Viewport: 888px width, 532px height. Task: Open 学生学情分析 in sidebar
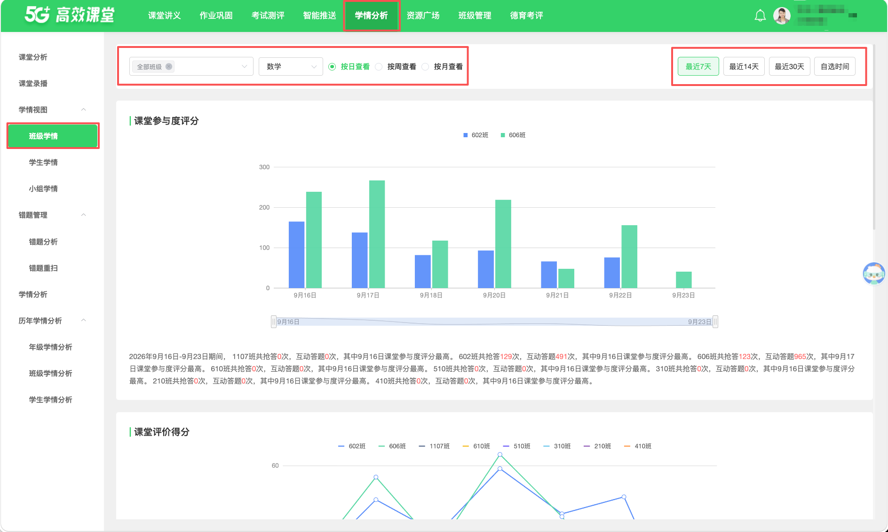[50, 399]
